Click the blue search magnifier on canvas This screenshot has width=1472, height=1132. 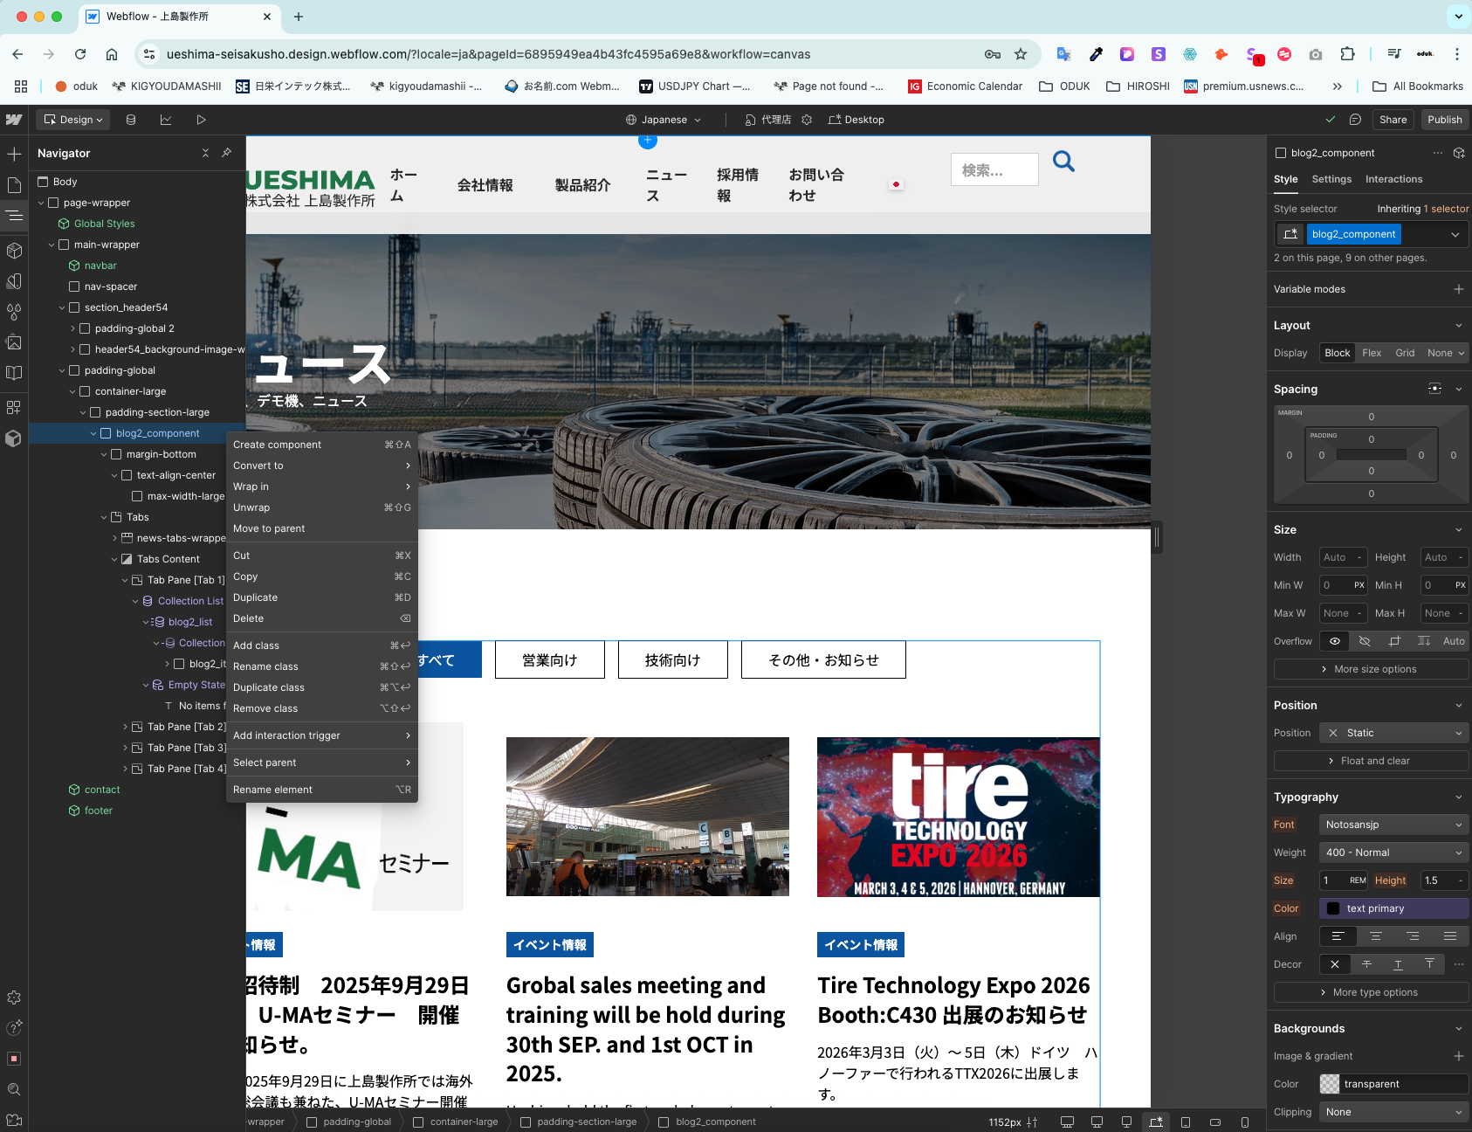1063,161
